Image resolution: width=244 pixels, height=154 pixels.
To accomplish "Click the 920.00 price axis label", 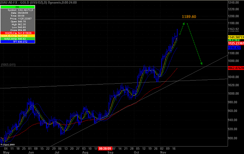I will click(233, 129).
